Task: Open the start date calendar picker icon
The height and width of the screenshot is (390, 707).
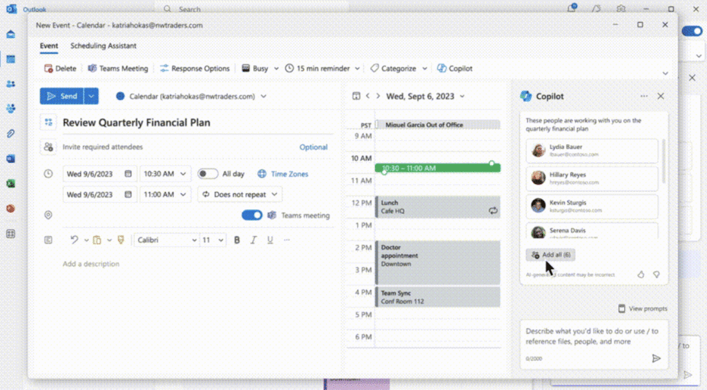Action: pyautogui.click(x=128, y=174)
